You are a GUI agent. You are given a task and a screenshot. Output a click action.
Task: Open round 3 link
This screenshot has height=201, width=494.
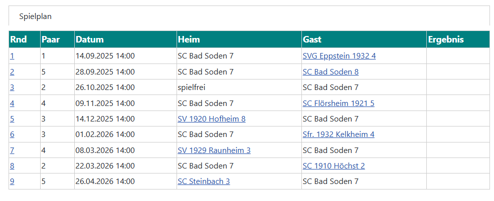click(x=12, y=87)
